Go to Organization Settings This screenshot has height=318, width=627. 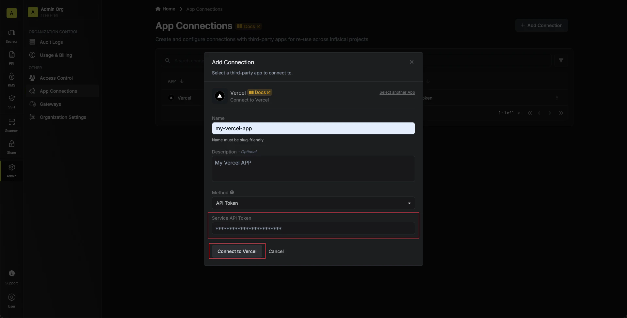point(62,117)
